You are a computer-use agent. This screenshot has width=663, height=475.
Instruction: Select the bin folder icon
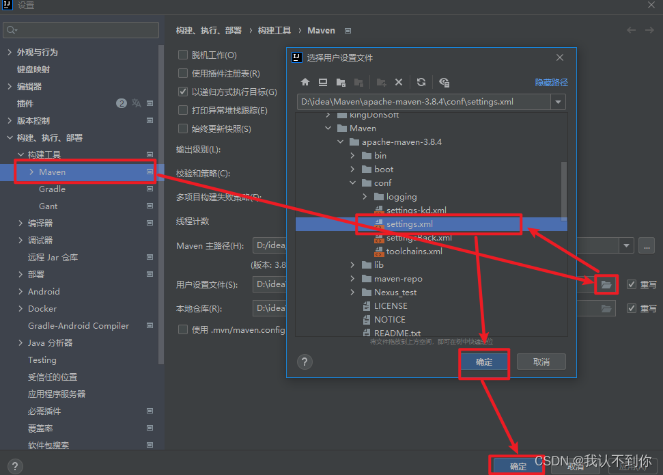[367, 156]
